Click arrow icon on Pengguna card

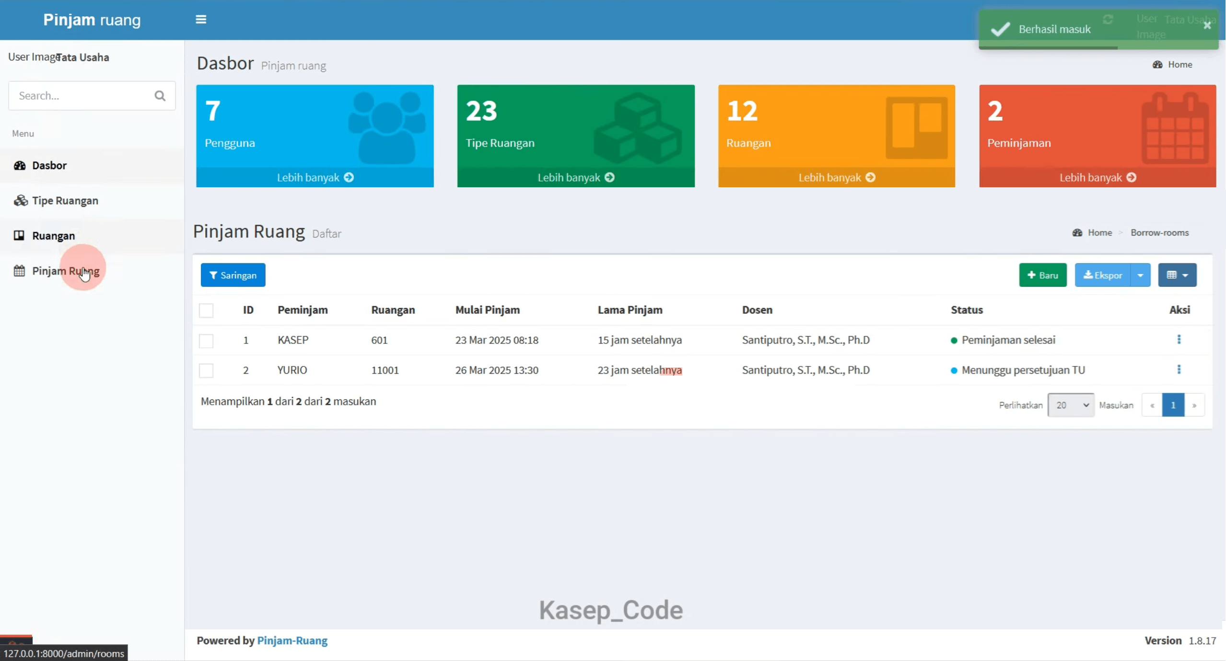point(349,178)
